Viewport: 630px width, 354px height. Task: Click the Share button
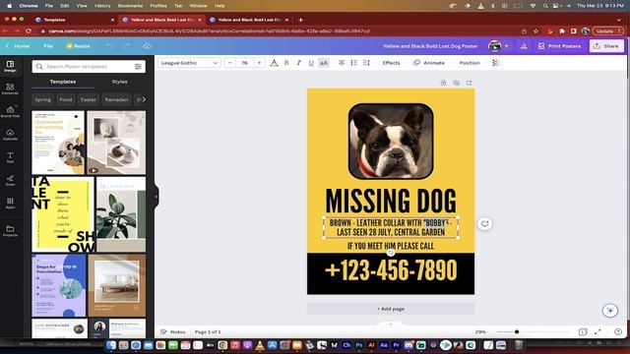click(x=606, y=46)
